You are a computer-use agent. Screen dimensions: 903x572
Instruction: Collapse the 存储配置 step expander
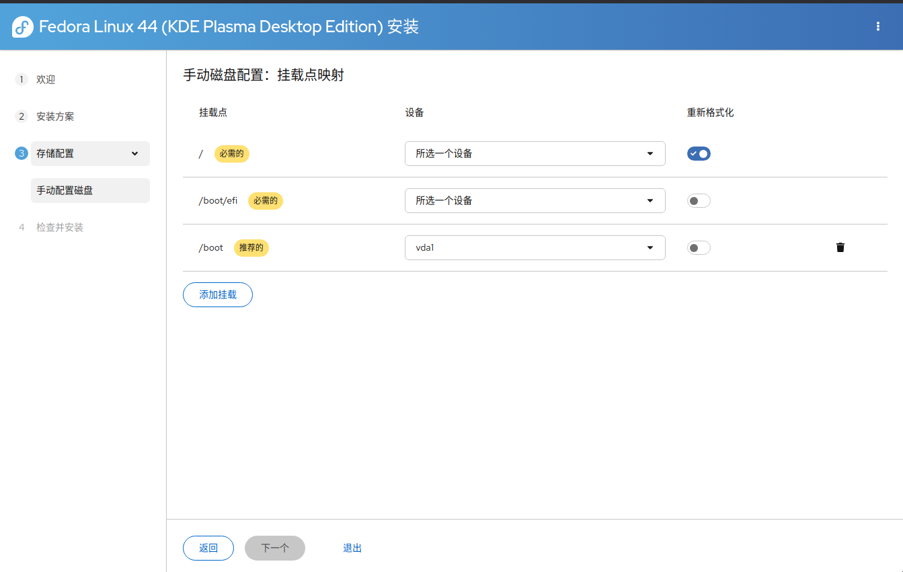tap(90, 153)
